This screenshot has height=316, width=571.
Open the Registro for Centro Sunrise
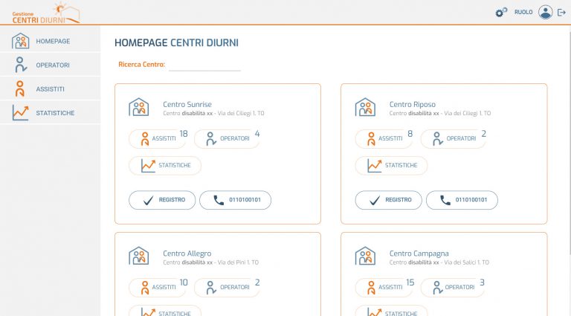point(162,200)
